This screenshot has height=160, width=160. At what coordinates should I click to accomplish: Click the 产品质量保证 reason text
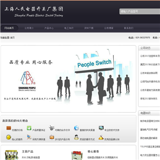(x=39, y=130)
